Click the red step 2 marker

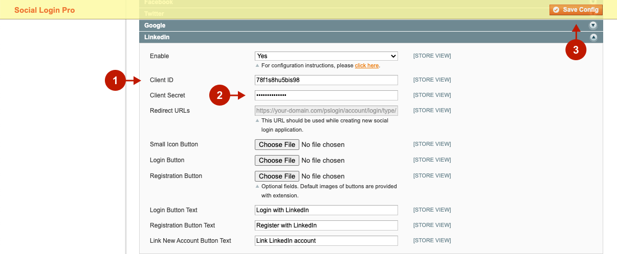pyautogui.click(x=219, y=95)
